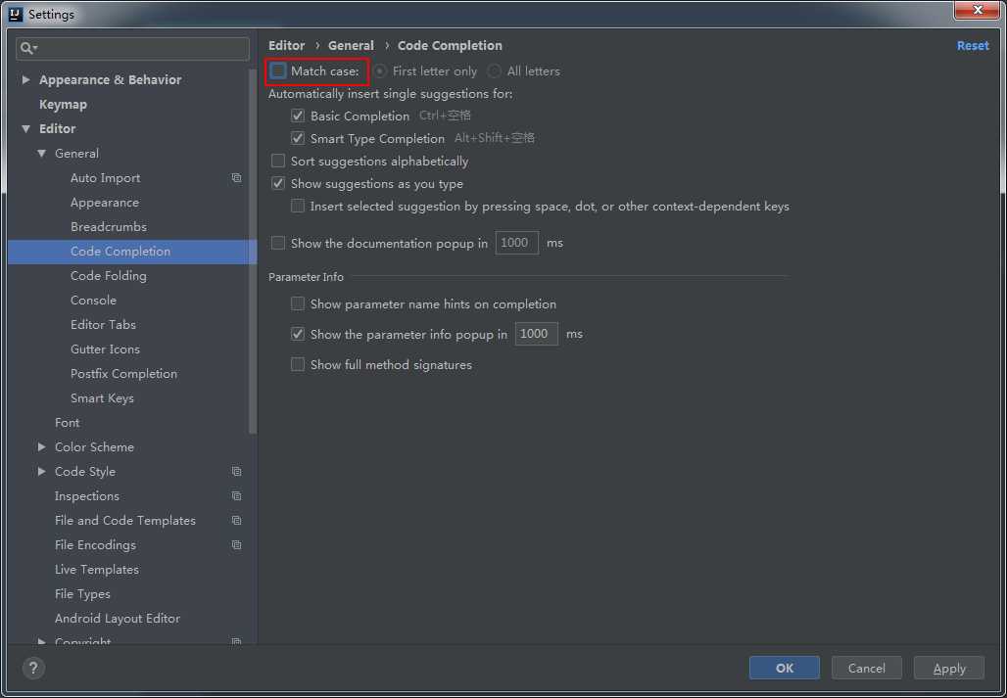The width and height of the screenshot is (1007, 698).
Task: Click the project-level icon beside Auto Import
Action: coord(236,178)
